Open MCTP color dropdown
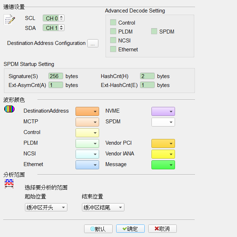The width and height of the screenshot is (237, 237). (x=87, y=122)
